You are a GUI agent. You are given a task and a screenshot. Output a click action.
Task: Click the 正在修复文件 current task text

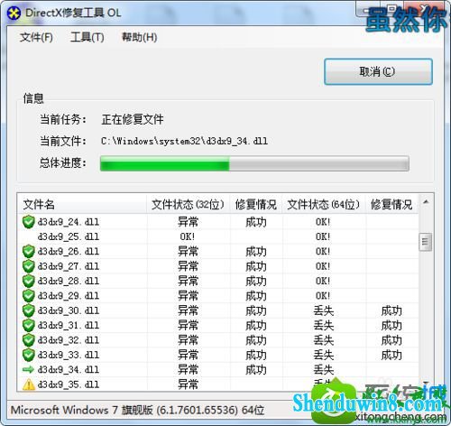pyautogui.click(x=133, y=119)
